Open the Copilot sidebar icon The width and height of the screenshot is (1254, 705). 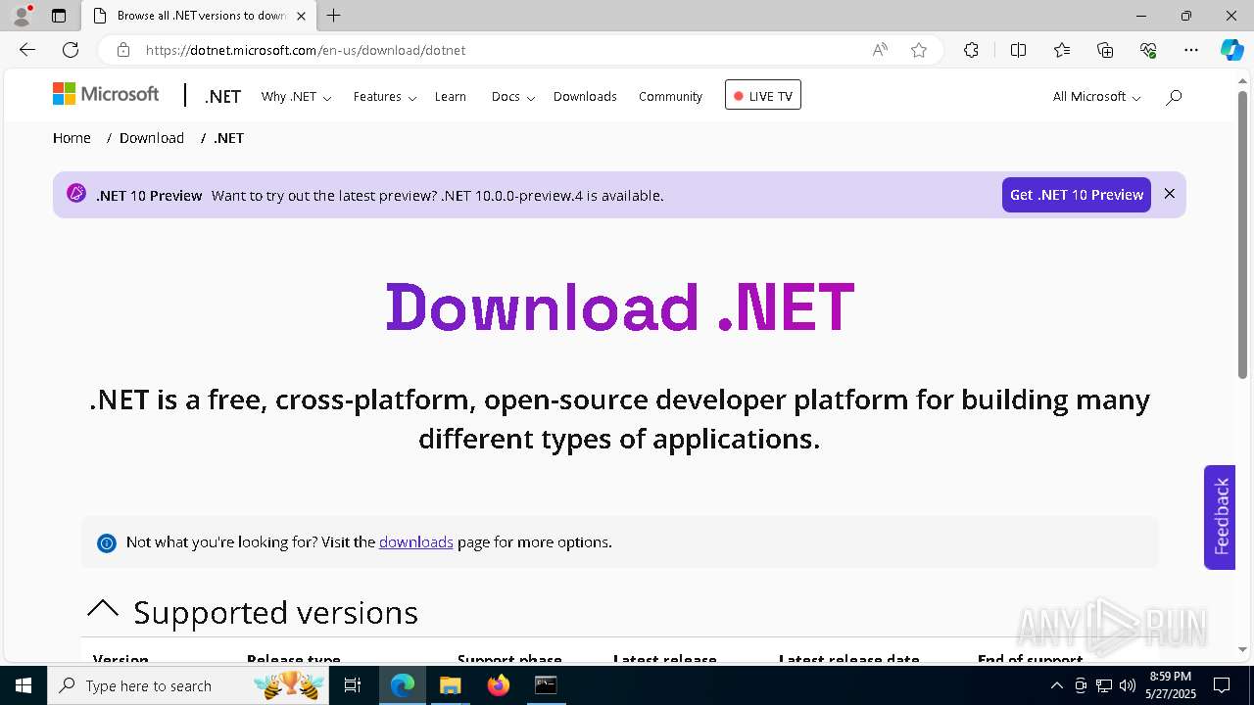click(x=1231, y=50)
